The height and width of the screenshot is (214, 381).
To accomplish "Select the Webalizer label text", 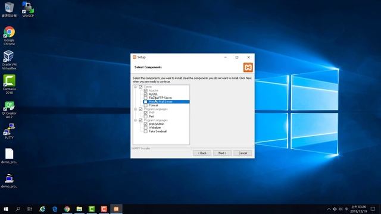I will click(x=155, y=128).
